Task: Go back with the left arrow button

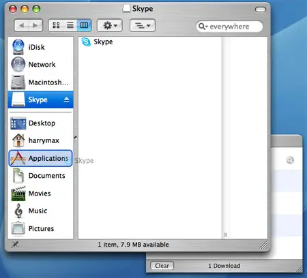Action: (x=22, y=25)
